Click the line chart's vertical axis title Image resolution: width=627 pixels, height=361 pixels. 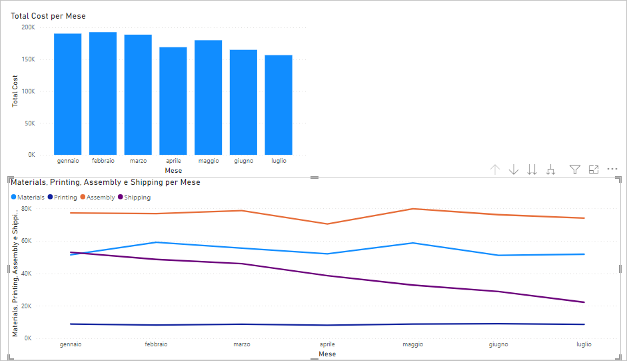point(15,272)
